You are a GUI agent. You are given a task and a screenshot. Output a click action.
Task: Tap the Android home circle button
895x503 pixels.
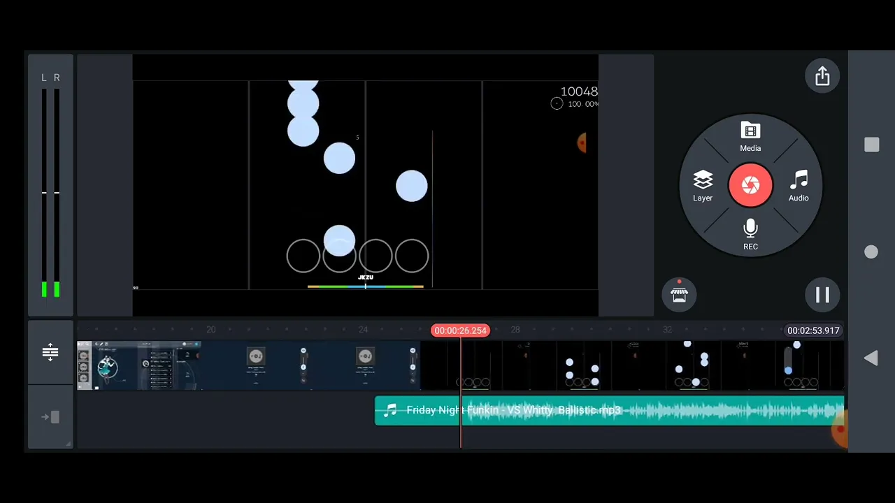pyautogui.click(x=871, y=252)
